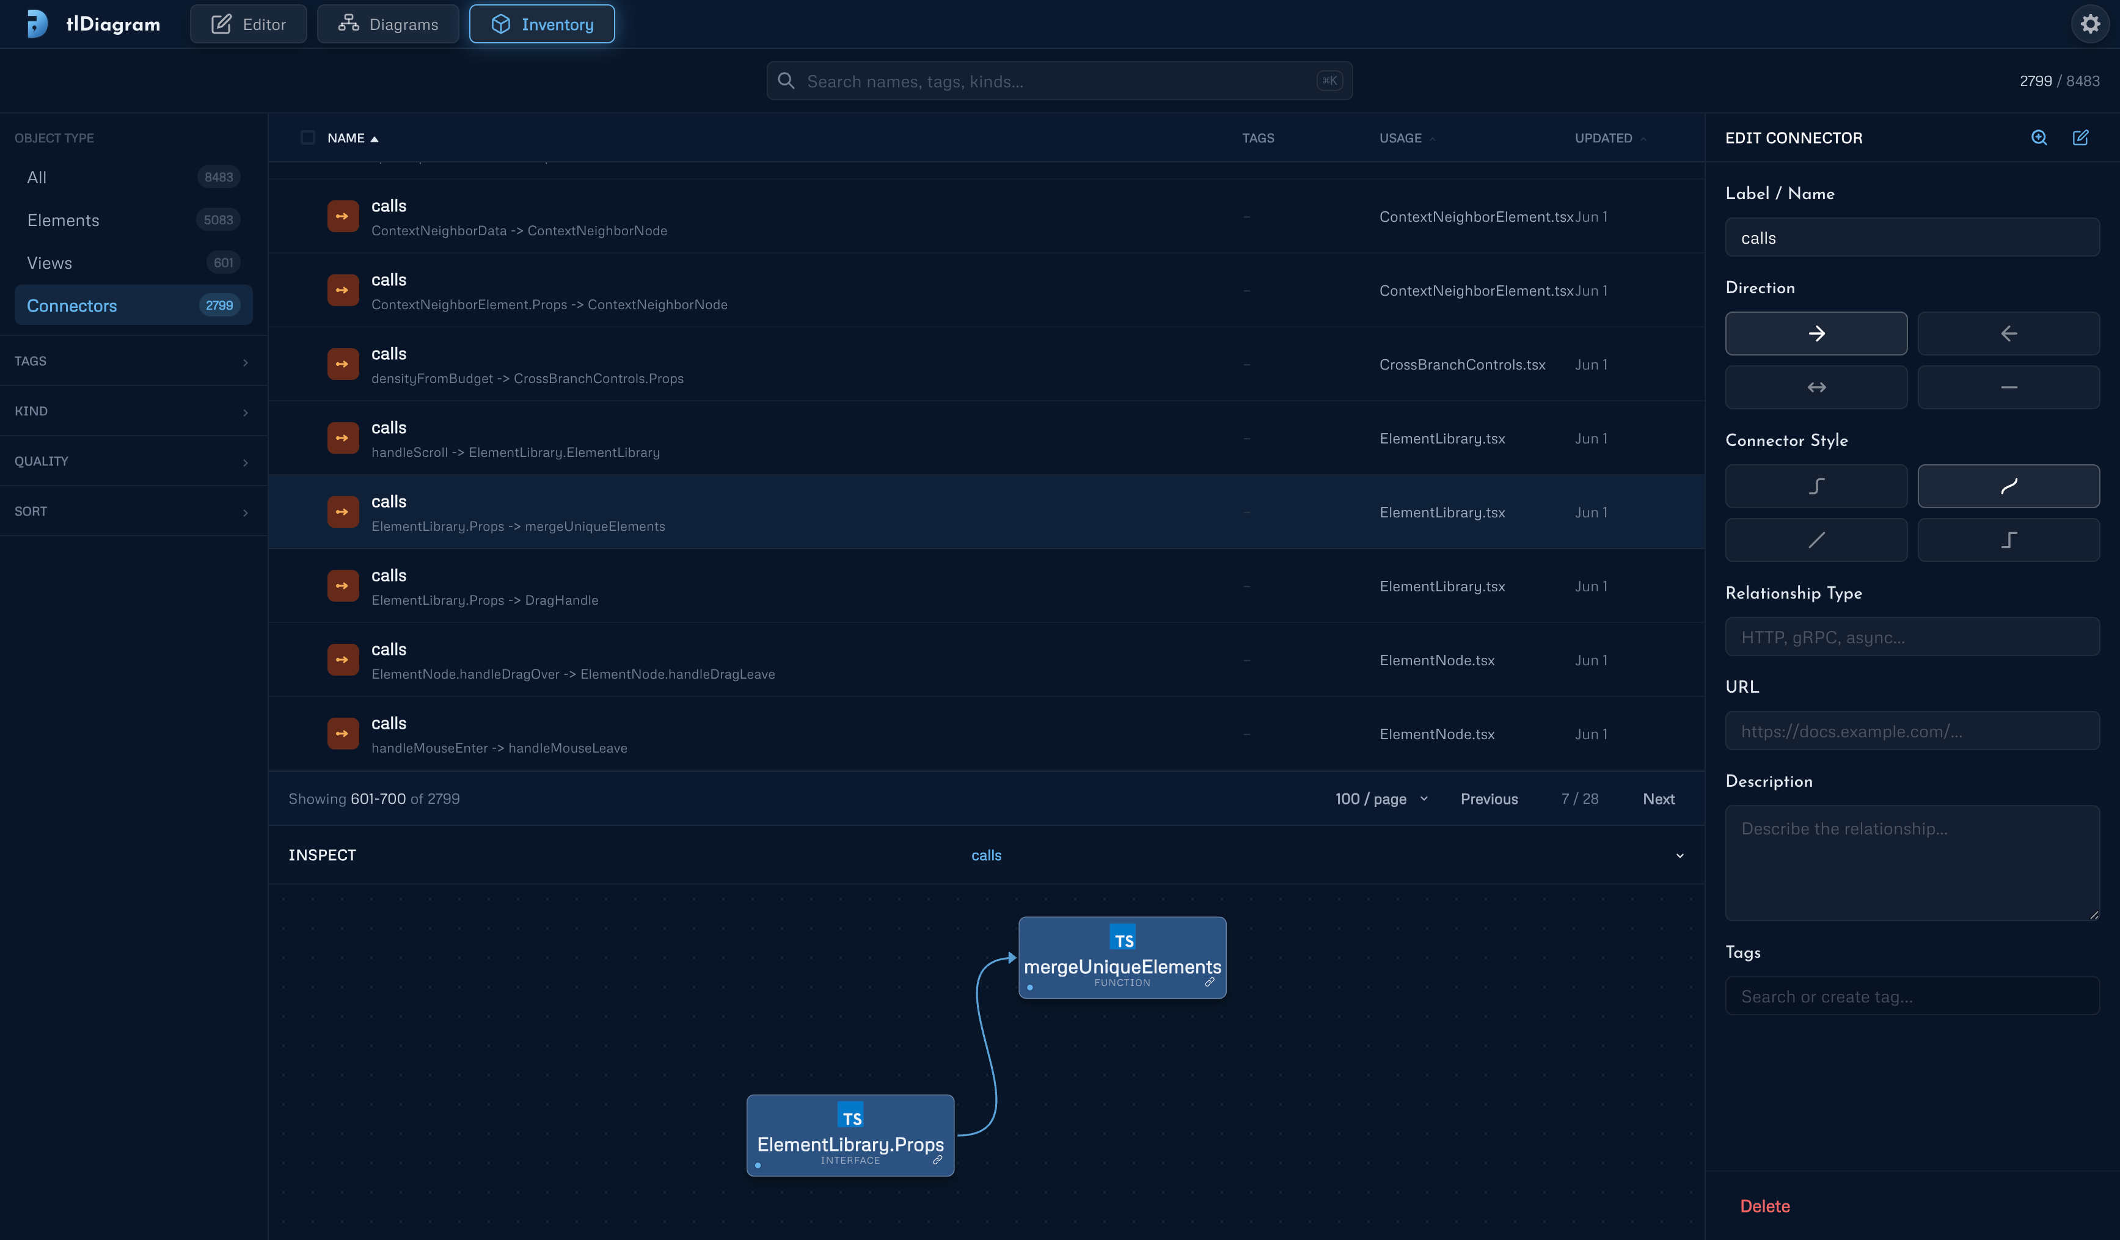Screen dimensions: 2120x1240
Task: Switch to the Inventory tab
Action: pos(542,24)
